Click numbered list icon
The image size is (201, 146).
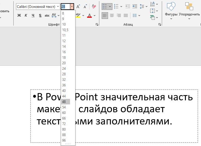(x=116, y=6)
